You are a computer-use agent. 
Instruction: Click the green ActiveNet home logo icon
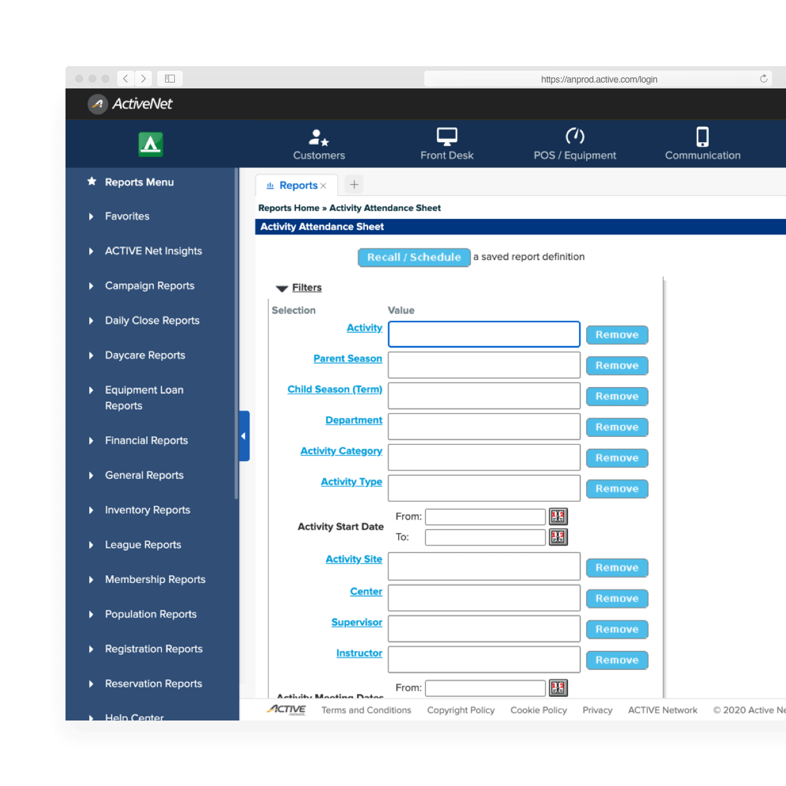point(151,144)
